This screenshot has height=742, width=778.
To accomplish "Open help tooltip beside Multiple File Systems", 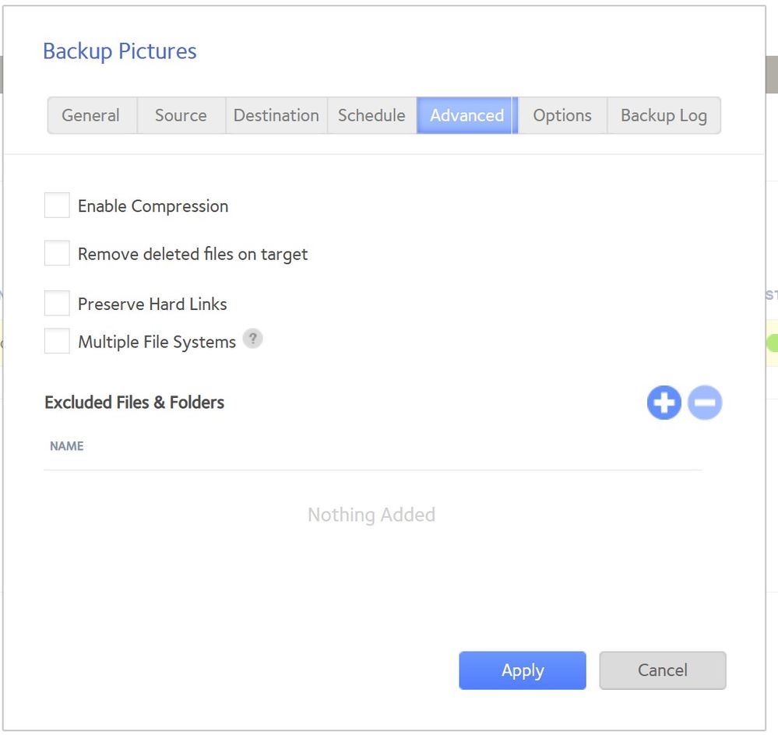I will (x=252, y=339).
